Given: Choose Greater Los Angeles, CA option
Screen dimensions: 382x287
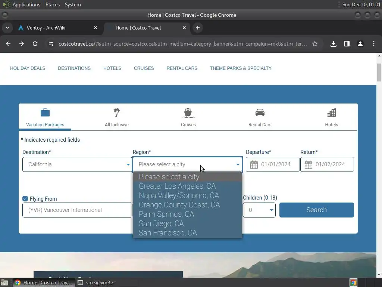Looking at the screenshot, I should pyautogui.click(x=187, y=186).
